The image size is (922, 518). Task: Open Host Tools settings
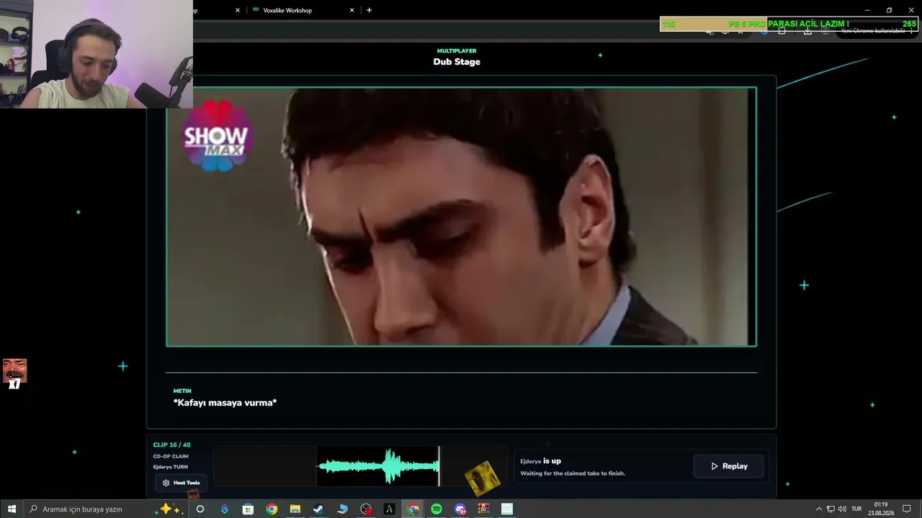181,483
